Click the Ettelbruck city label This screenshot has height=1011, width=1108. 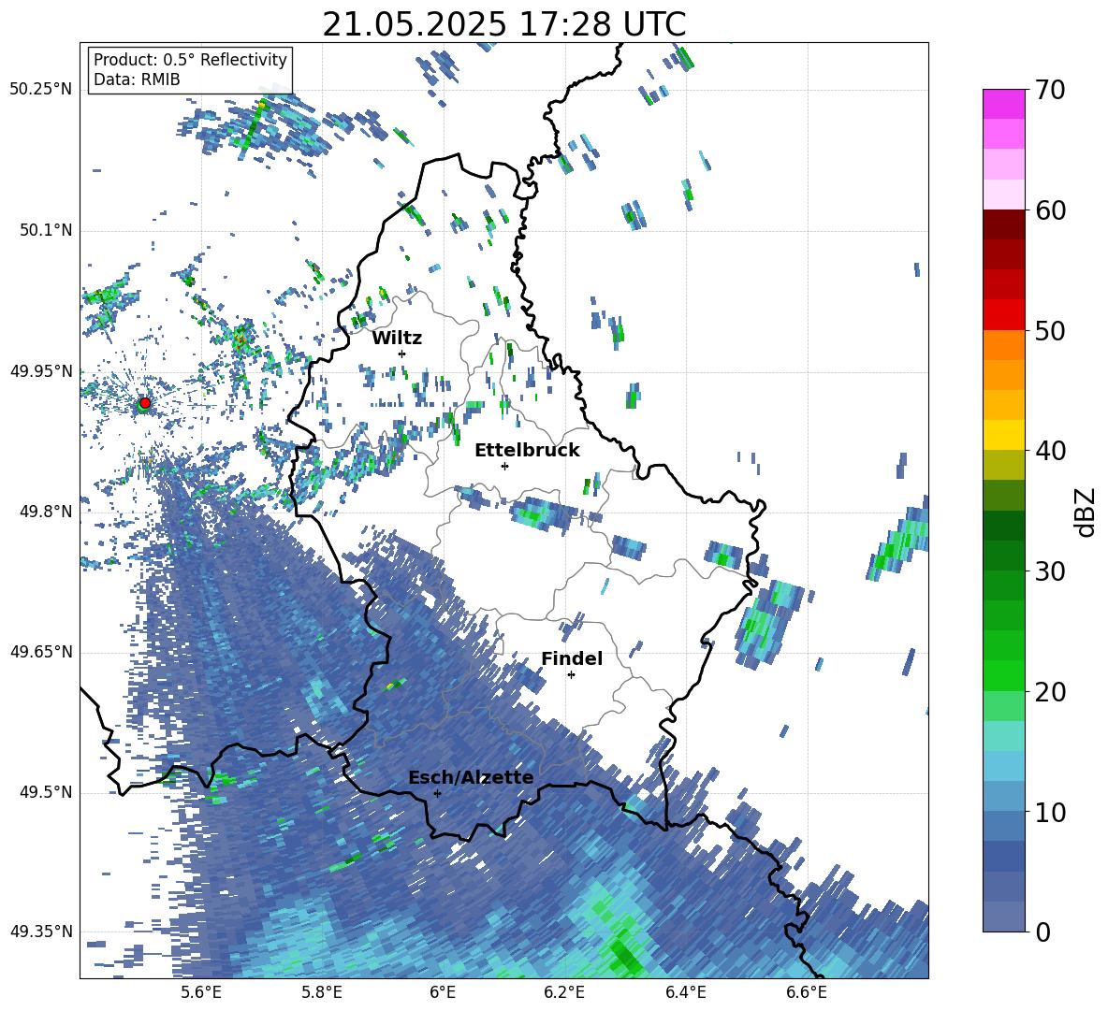pyautogui.click(x=527, y=451)
